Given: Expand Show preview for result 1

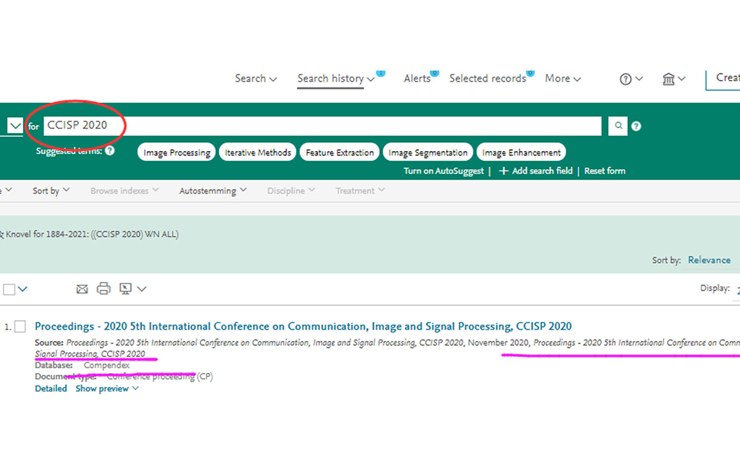Looking at the screenshot, I should [107, 389].
